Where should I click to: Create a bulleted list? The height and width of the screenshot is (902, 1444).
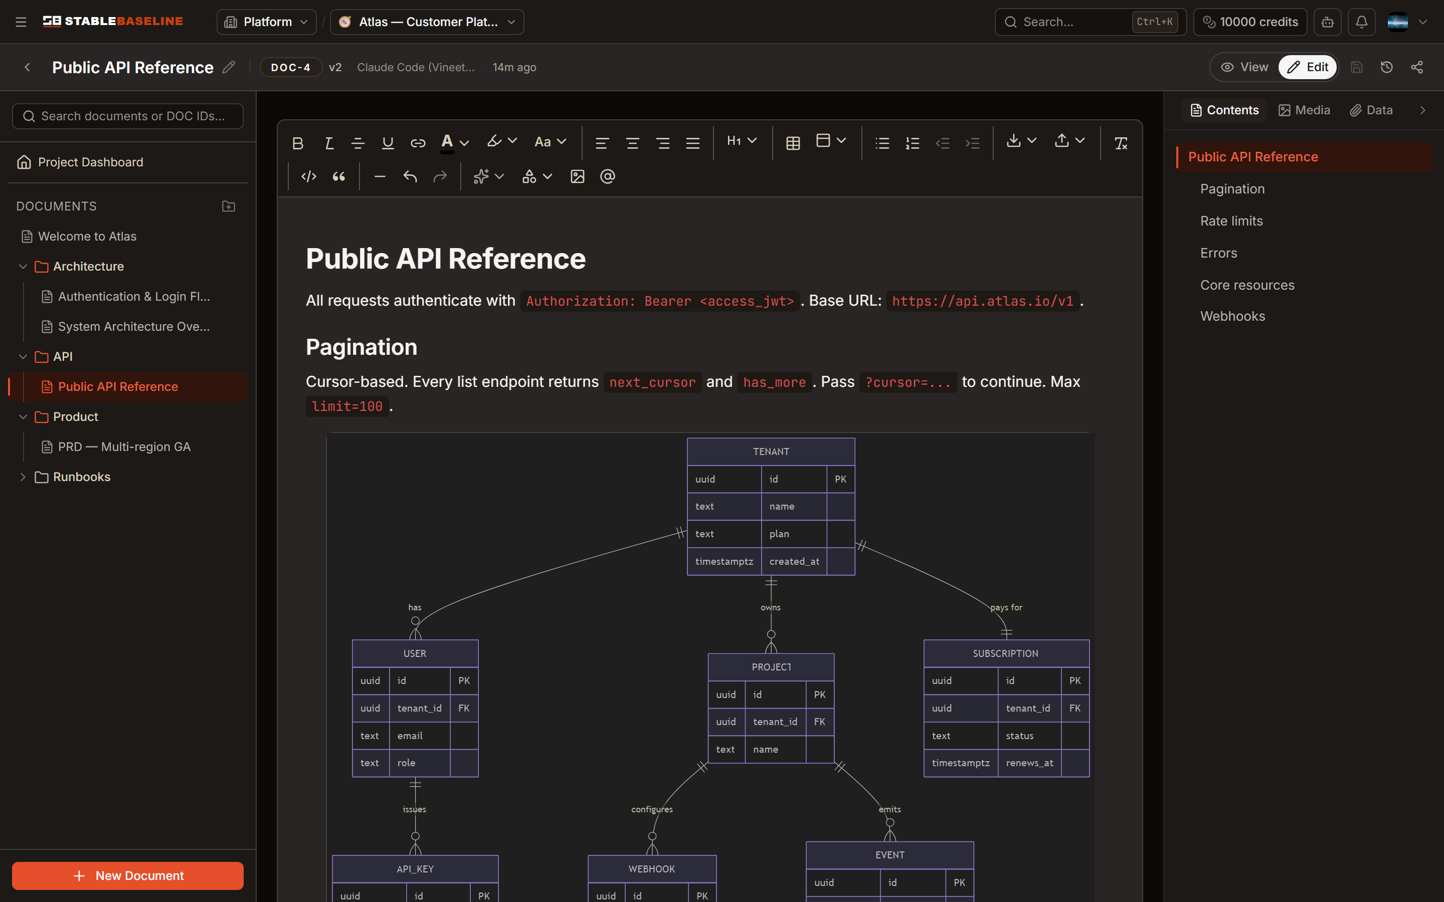point(882,143)
